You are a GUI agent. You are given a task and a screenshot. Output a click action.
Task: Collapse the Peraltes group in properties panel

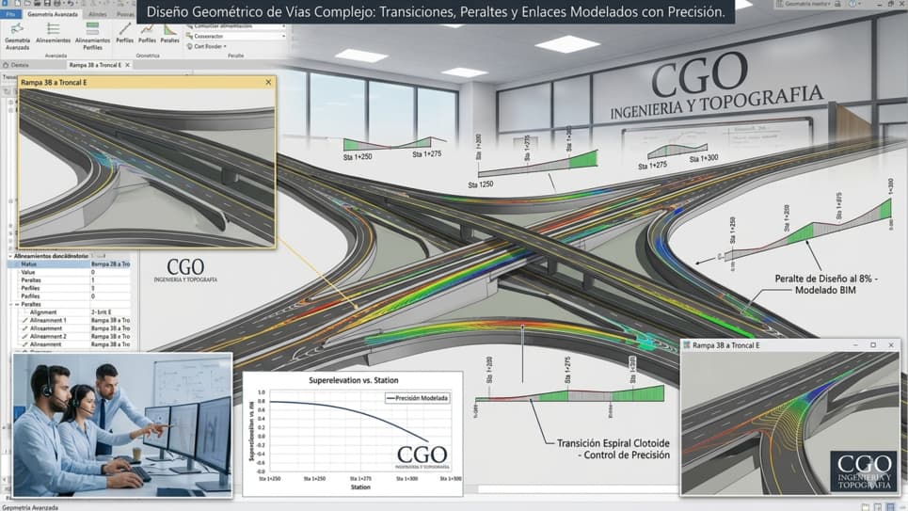tap(17, 304)
